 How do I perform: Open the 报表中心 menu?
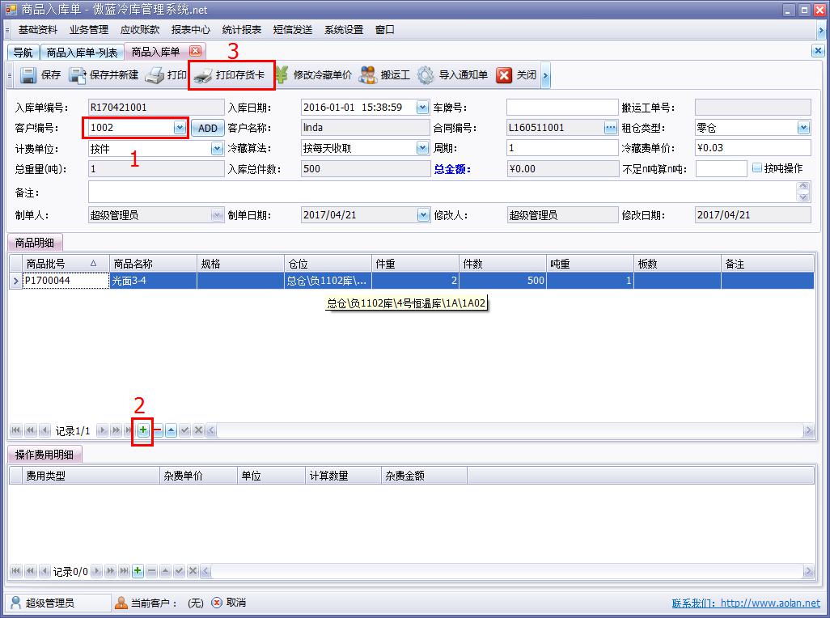point(190,30)
